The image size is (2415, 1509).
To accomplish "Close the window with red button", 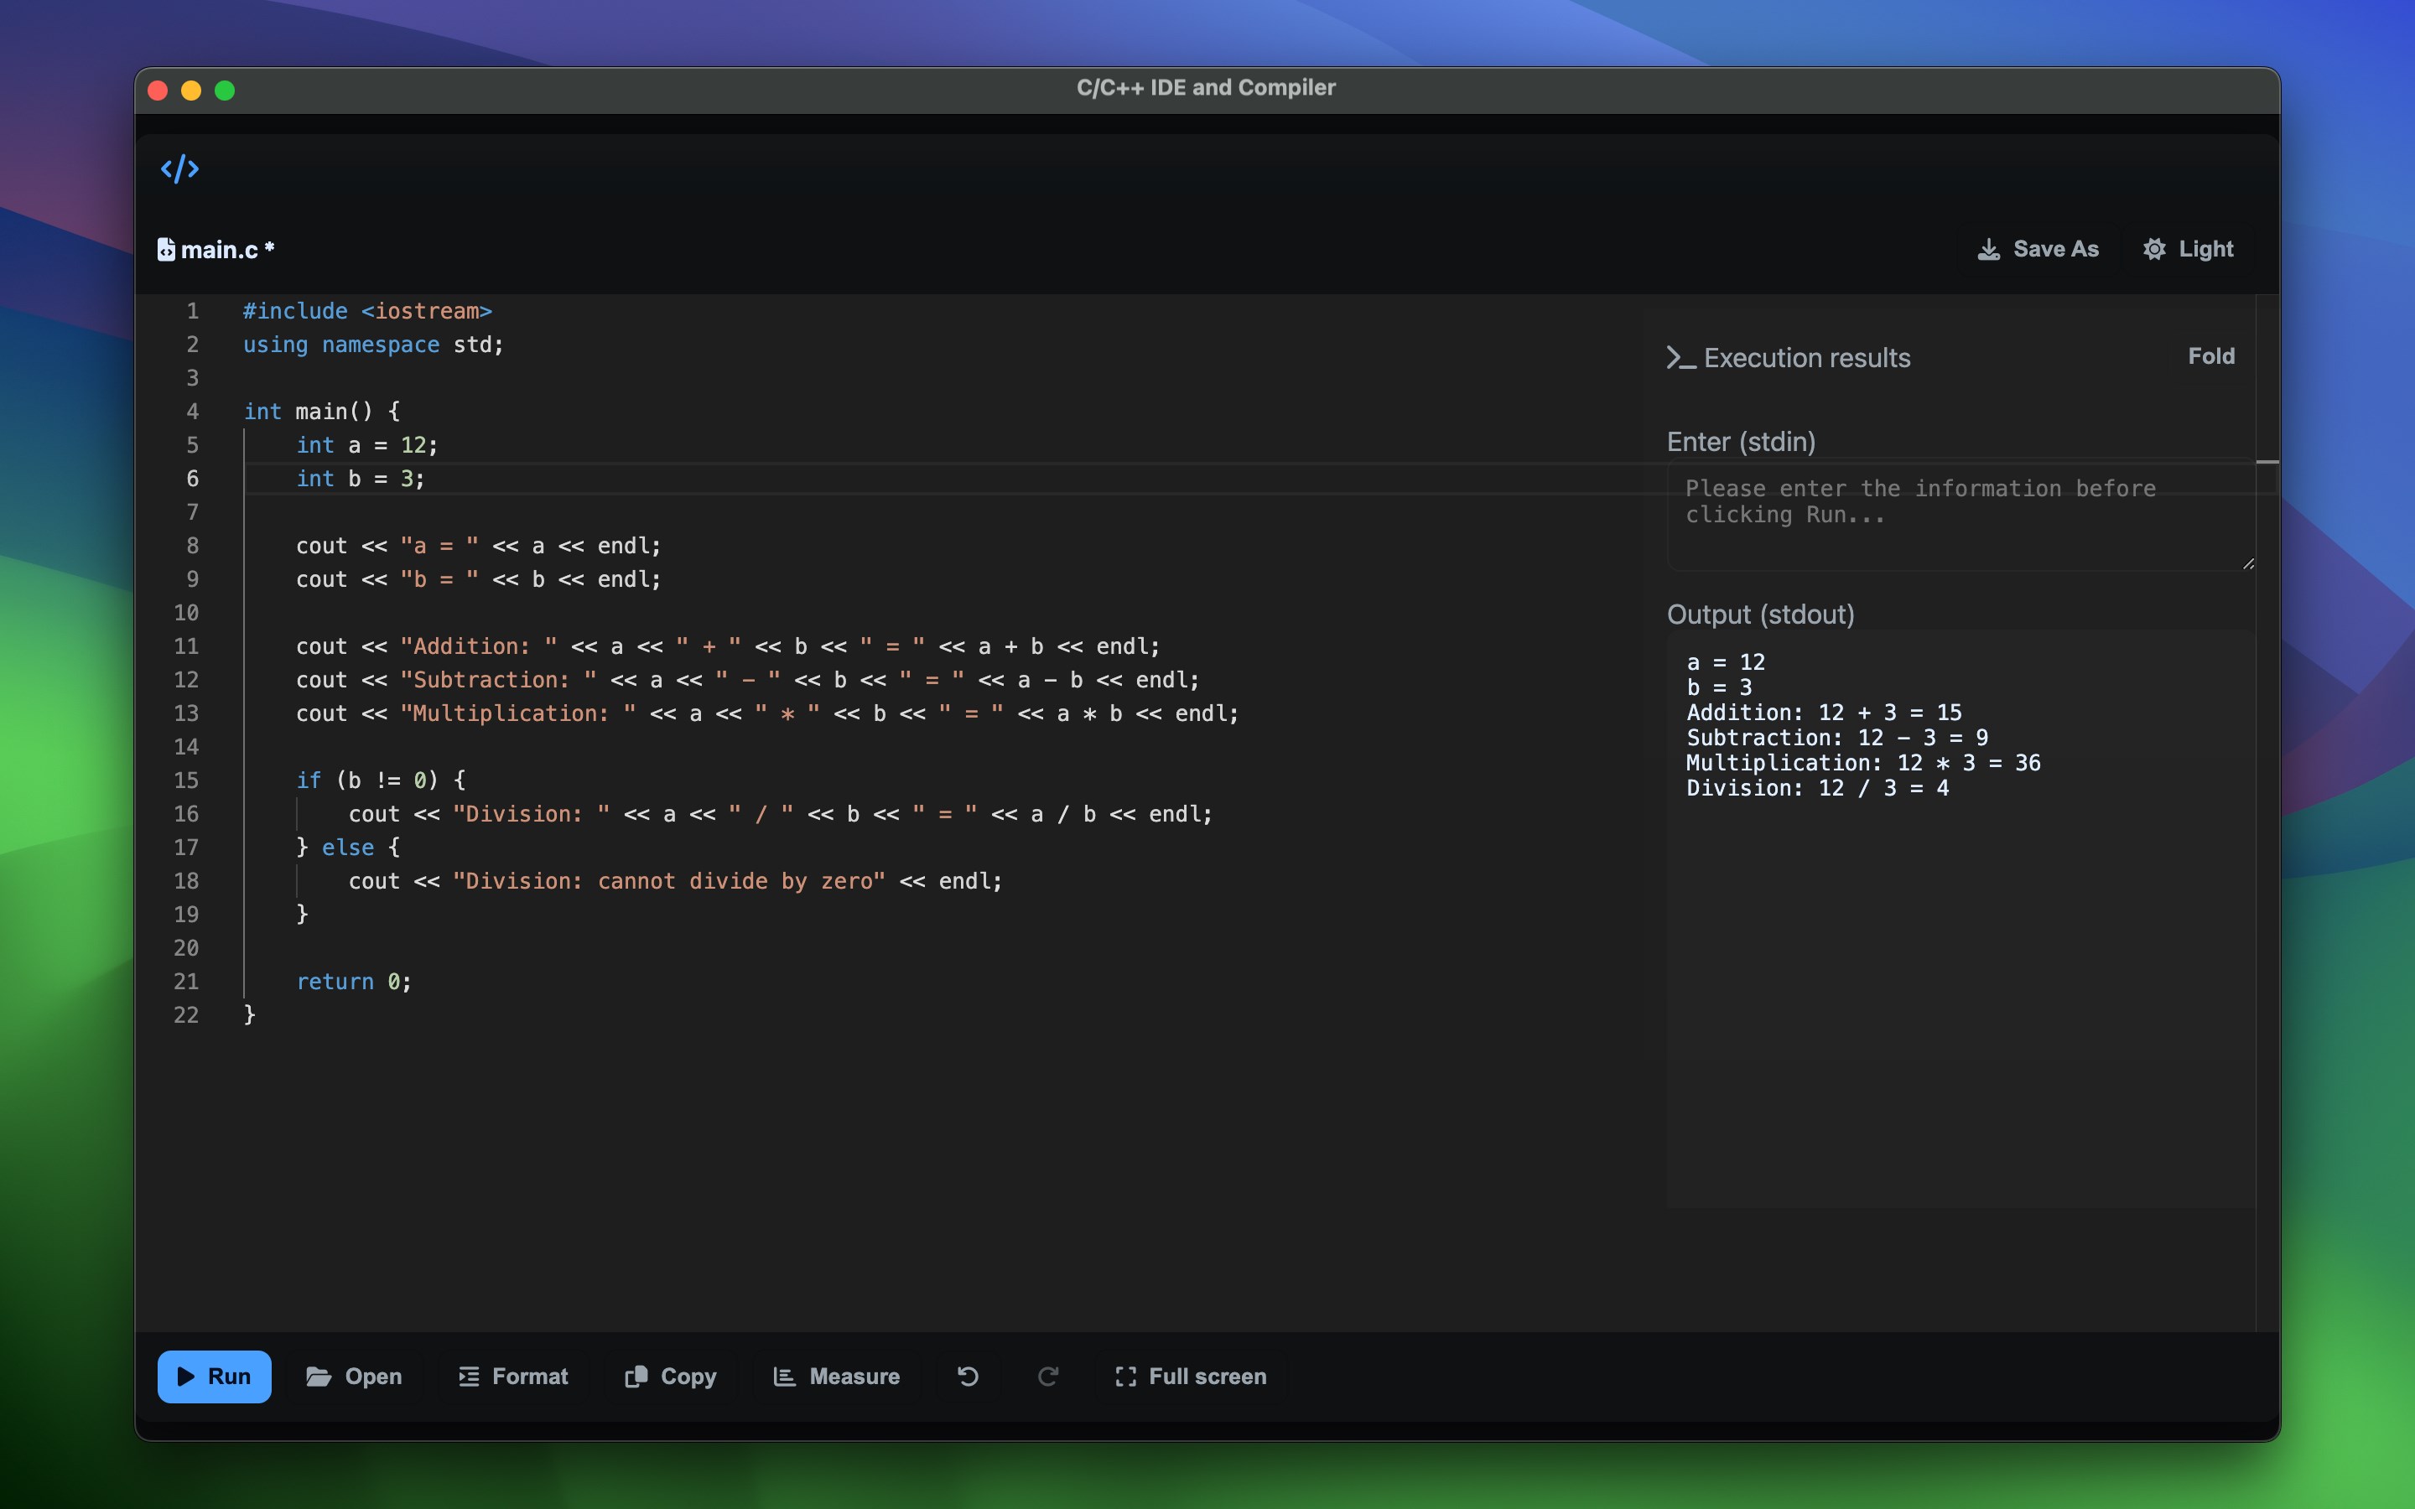I will (x=158, y=91).
